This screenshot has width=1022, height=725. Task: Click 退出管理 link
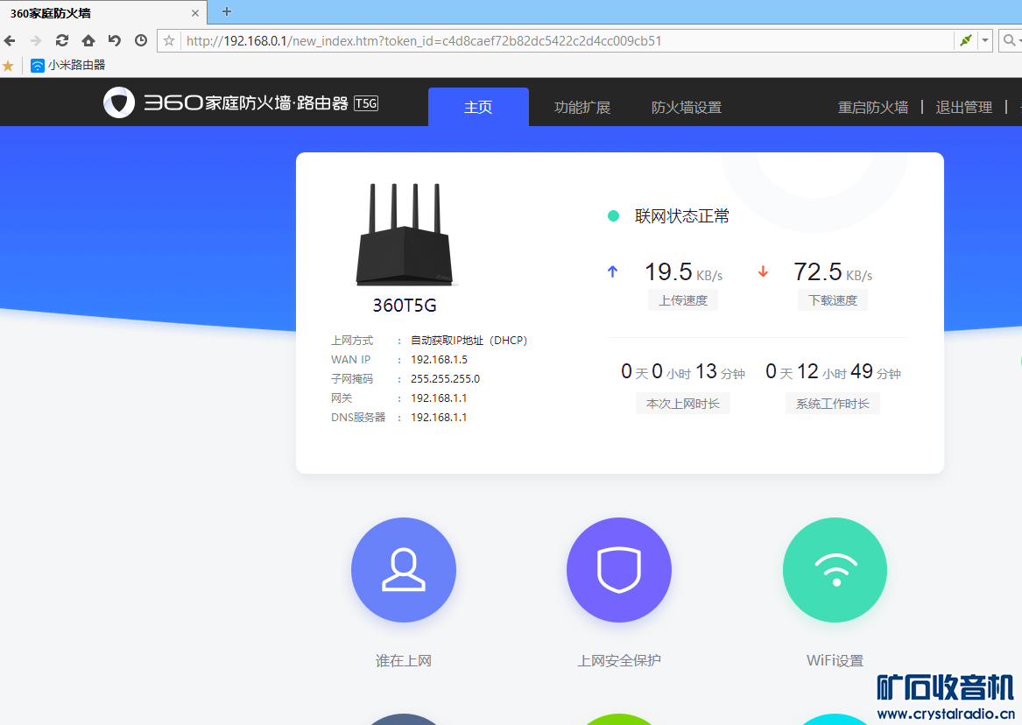point(964,108)
